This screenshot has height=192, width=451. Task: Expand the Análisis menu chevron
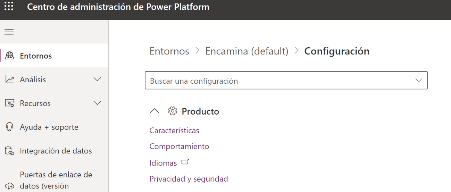[x=98, y=80]
